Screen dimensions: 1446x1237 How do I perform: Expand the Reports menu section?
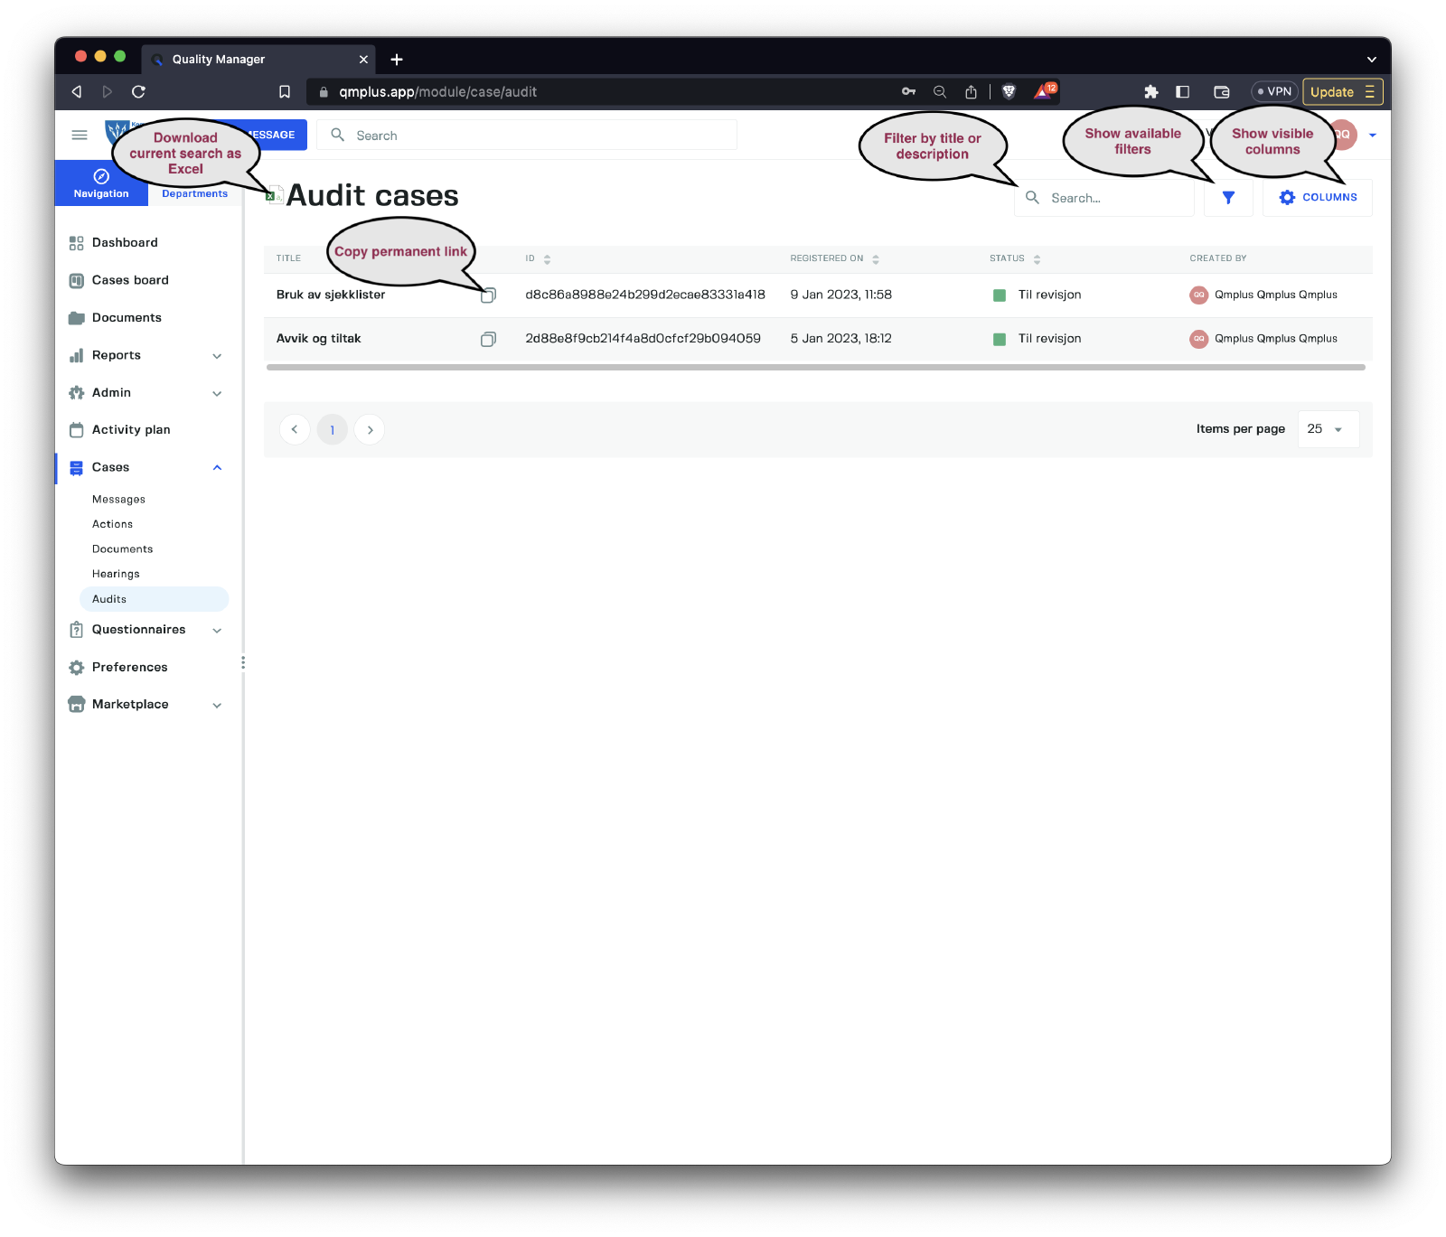(217, 356)
